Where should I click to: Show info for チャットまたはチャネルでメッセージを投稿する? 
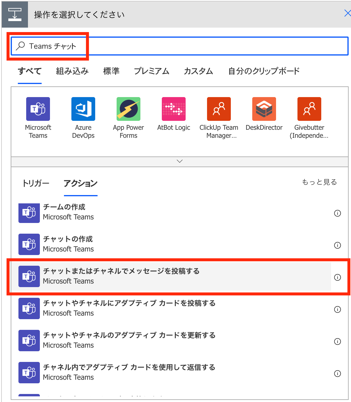338,277
